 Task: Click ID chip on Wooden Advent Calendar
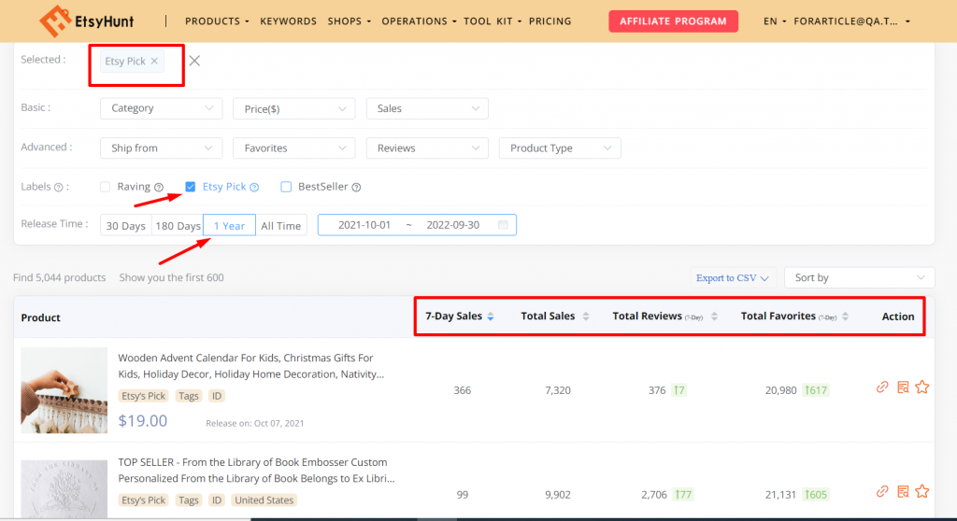point(217,396)
